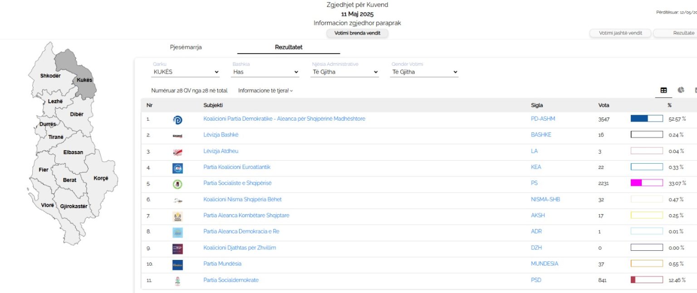
Task: Click the PD-ASHM coalition logo
Action: (177, 120)
